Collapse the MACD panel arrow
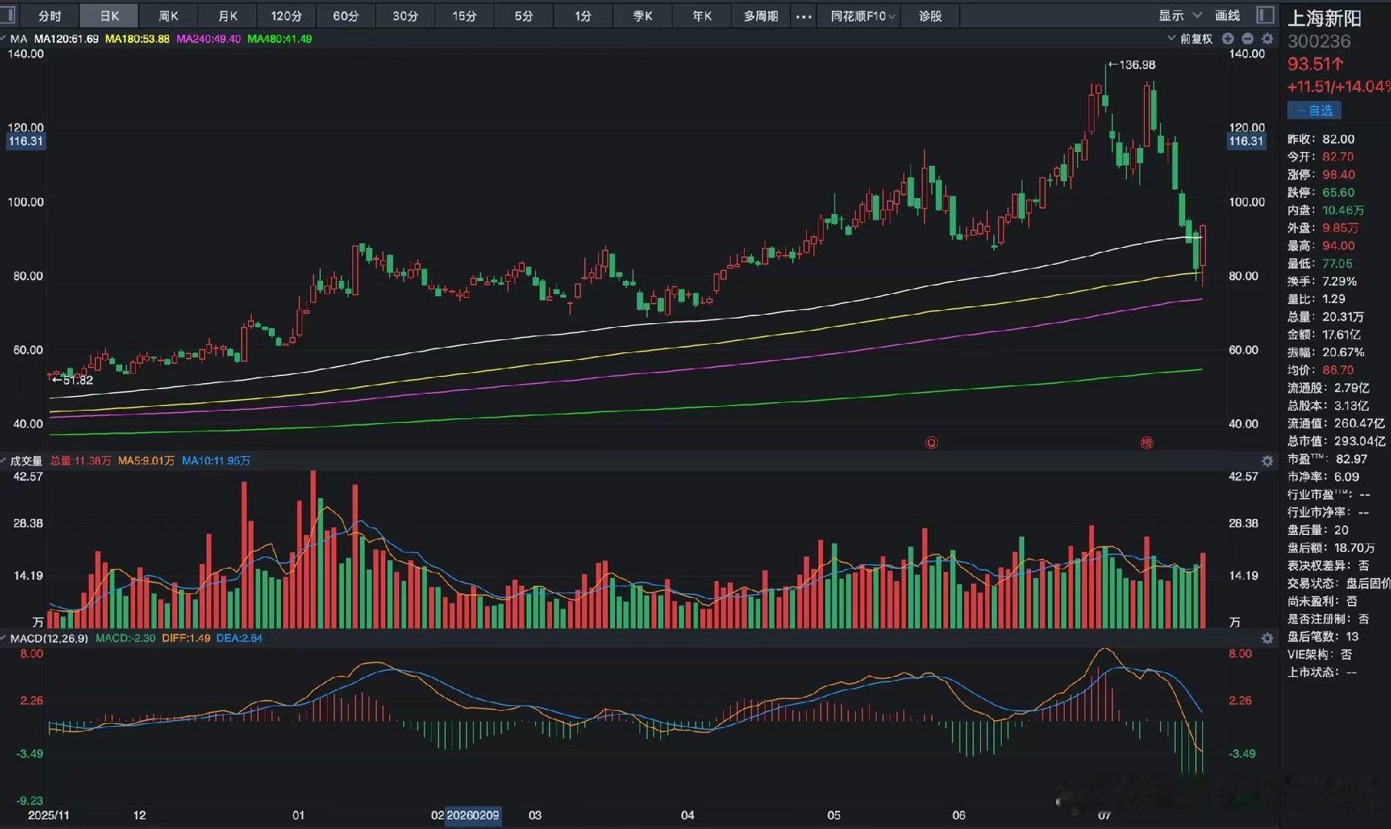 4,638
